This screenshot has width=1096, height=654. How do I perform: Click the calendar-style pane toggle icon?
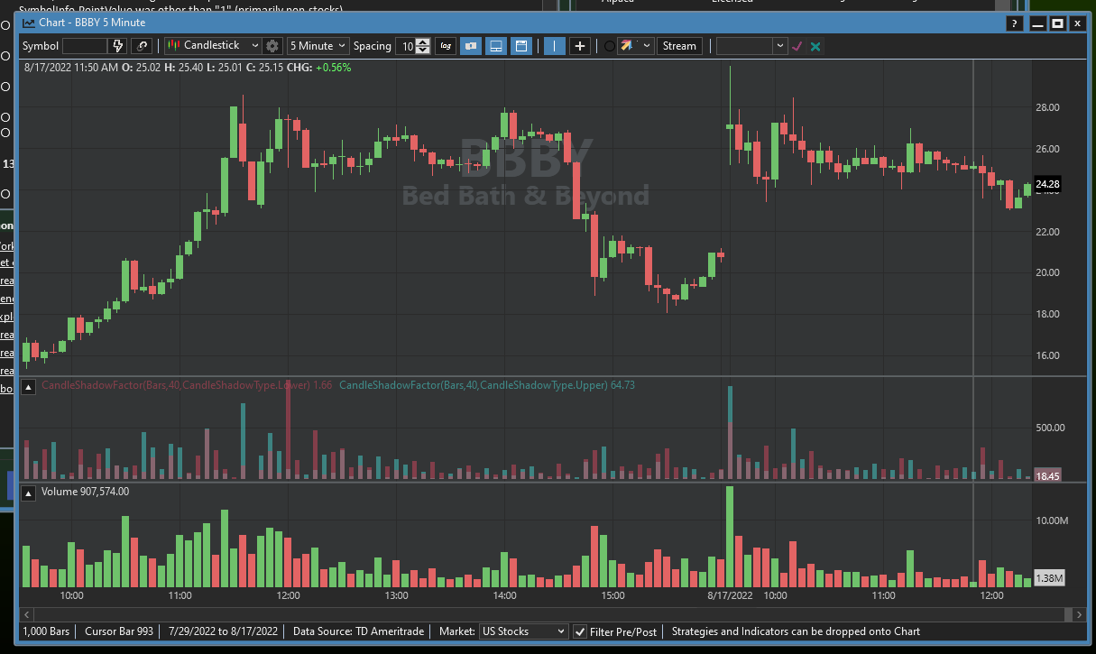(520, 46)
